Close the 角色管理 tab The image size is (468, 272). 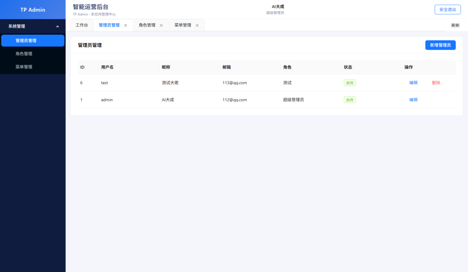[x=161, y=26]
